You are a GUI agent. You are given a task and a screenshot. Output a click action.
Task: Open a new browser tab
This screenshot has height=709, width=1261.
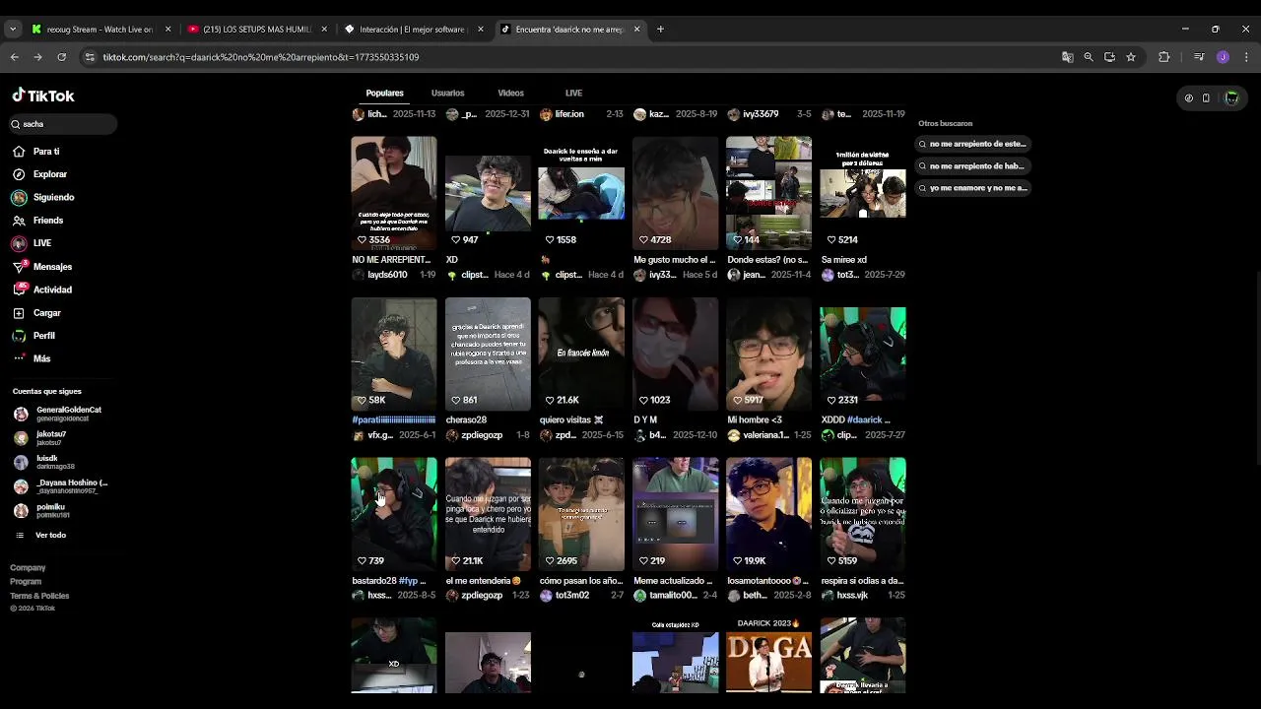(x=660, y=29)
